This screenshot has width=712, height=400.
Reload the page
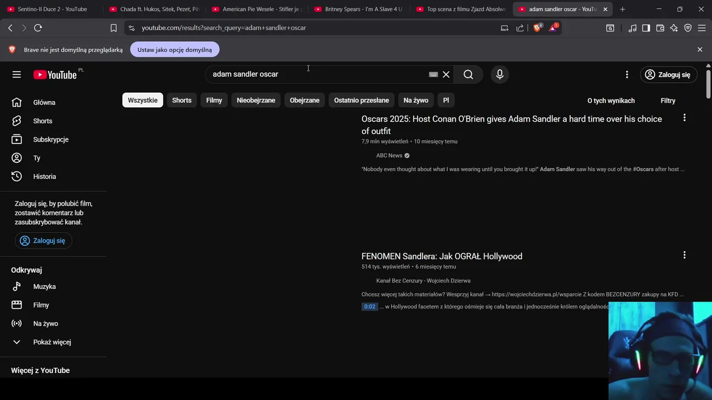pos(38,28)
